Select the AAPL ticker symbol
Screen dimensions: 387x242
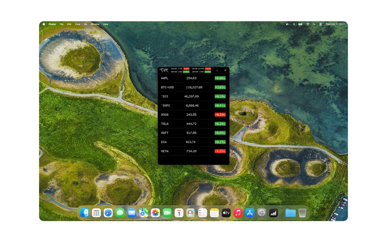coord(164,78)
